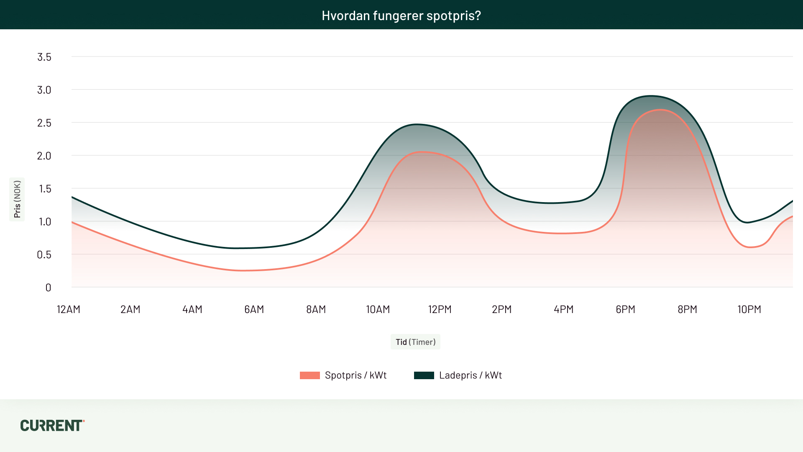Click the 0.5 value on the price axis
The width and height of the screenshot is (803, 452).
point(44,255)
